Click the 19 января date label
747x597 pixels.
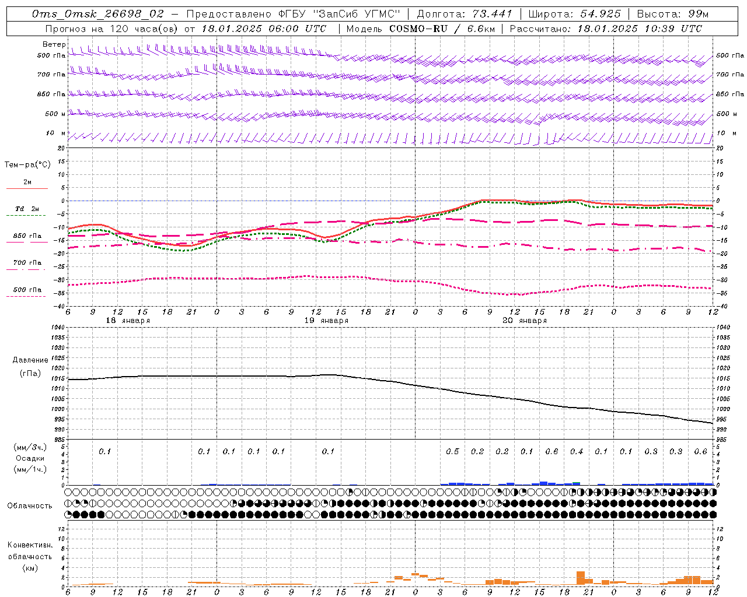pyautogui.click(x=326, y=321)
